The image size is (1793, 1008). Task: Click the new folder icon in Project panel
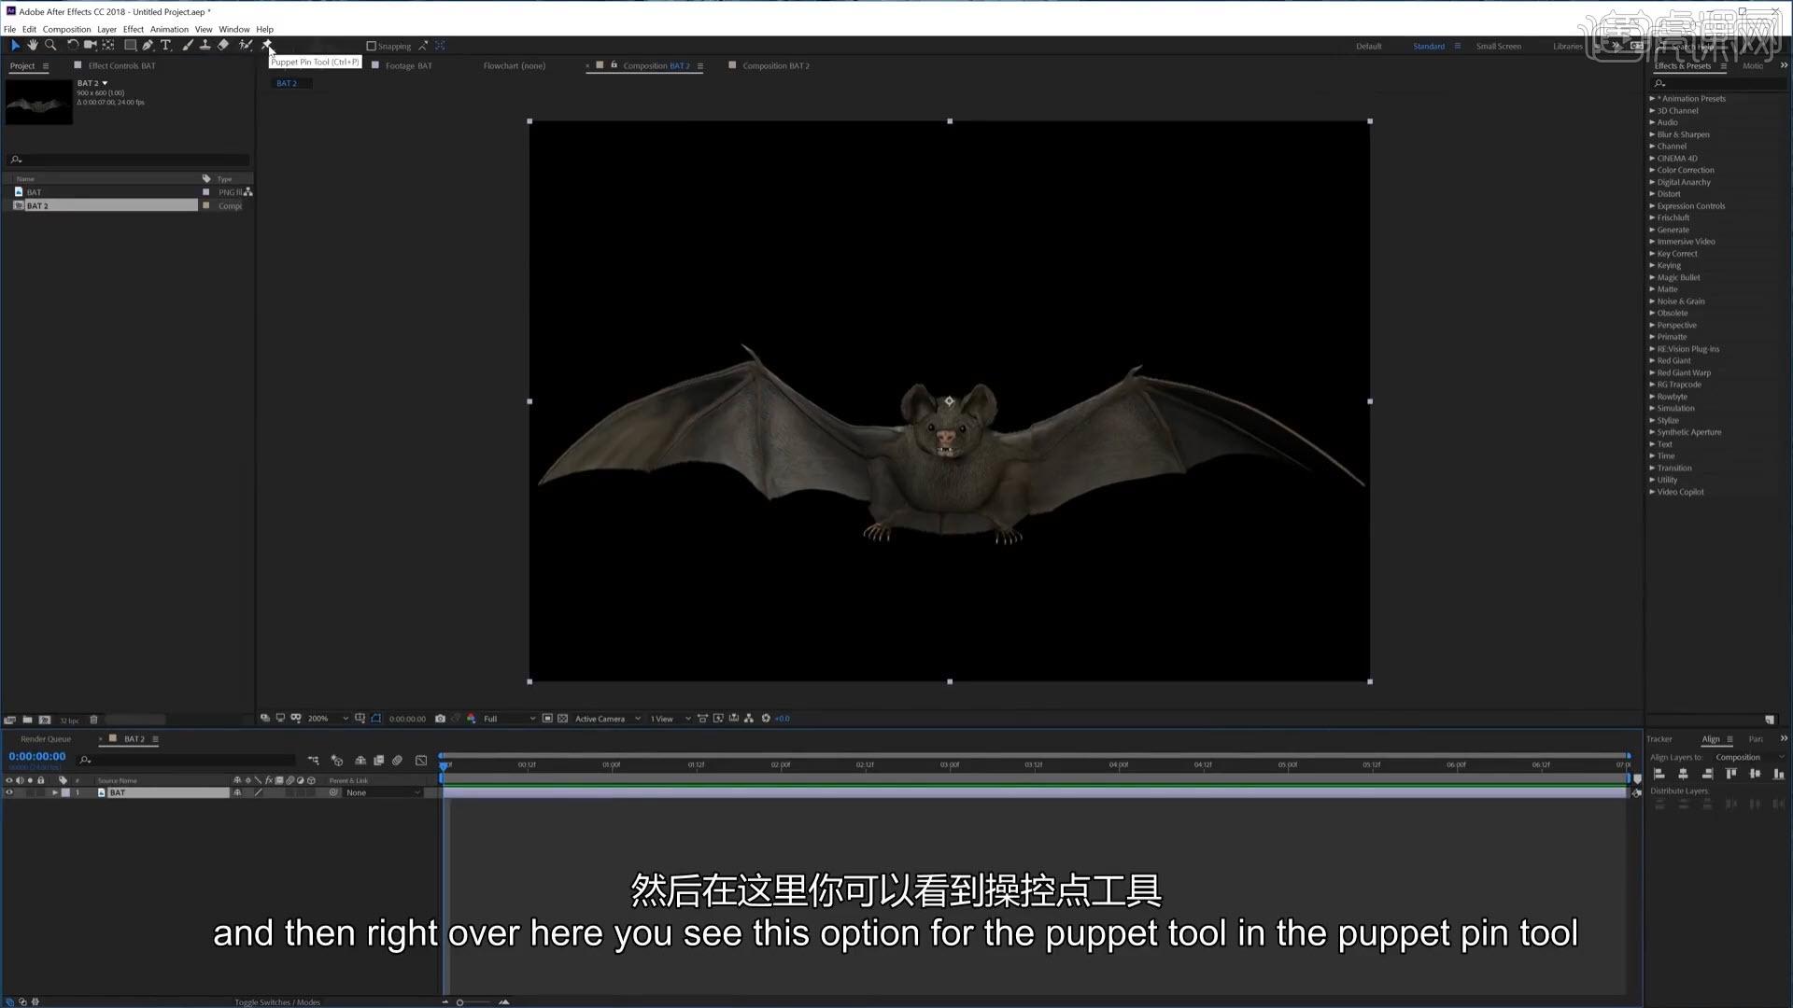tap(27, 720)
